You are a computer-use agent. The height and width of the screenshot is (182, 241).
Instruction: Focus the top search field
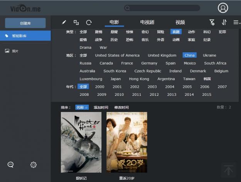(162, 8)
